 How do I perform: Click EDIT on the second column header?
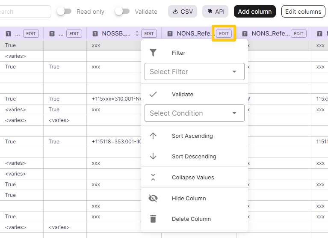click(x=74, y=33)
